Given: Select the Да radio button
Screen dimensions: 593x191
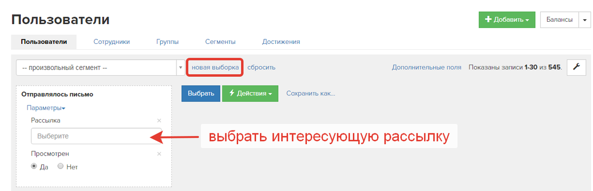Looking at the screenshot, I should click(x=34, y=166).
